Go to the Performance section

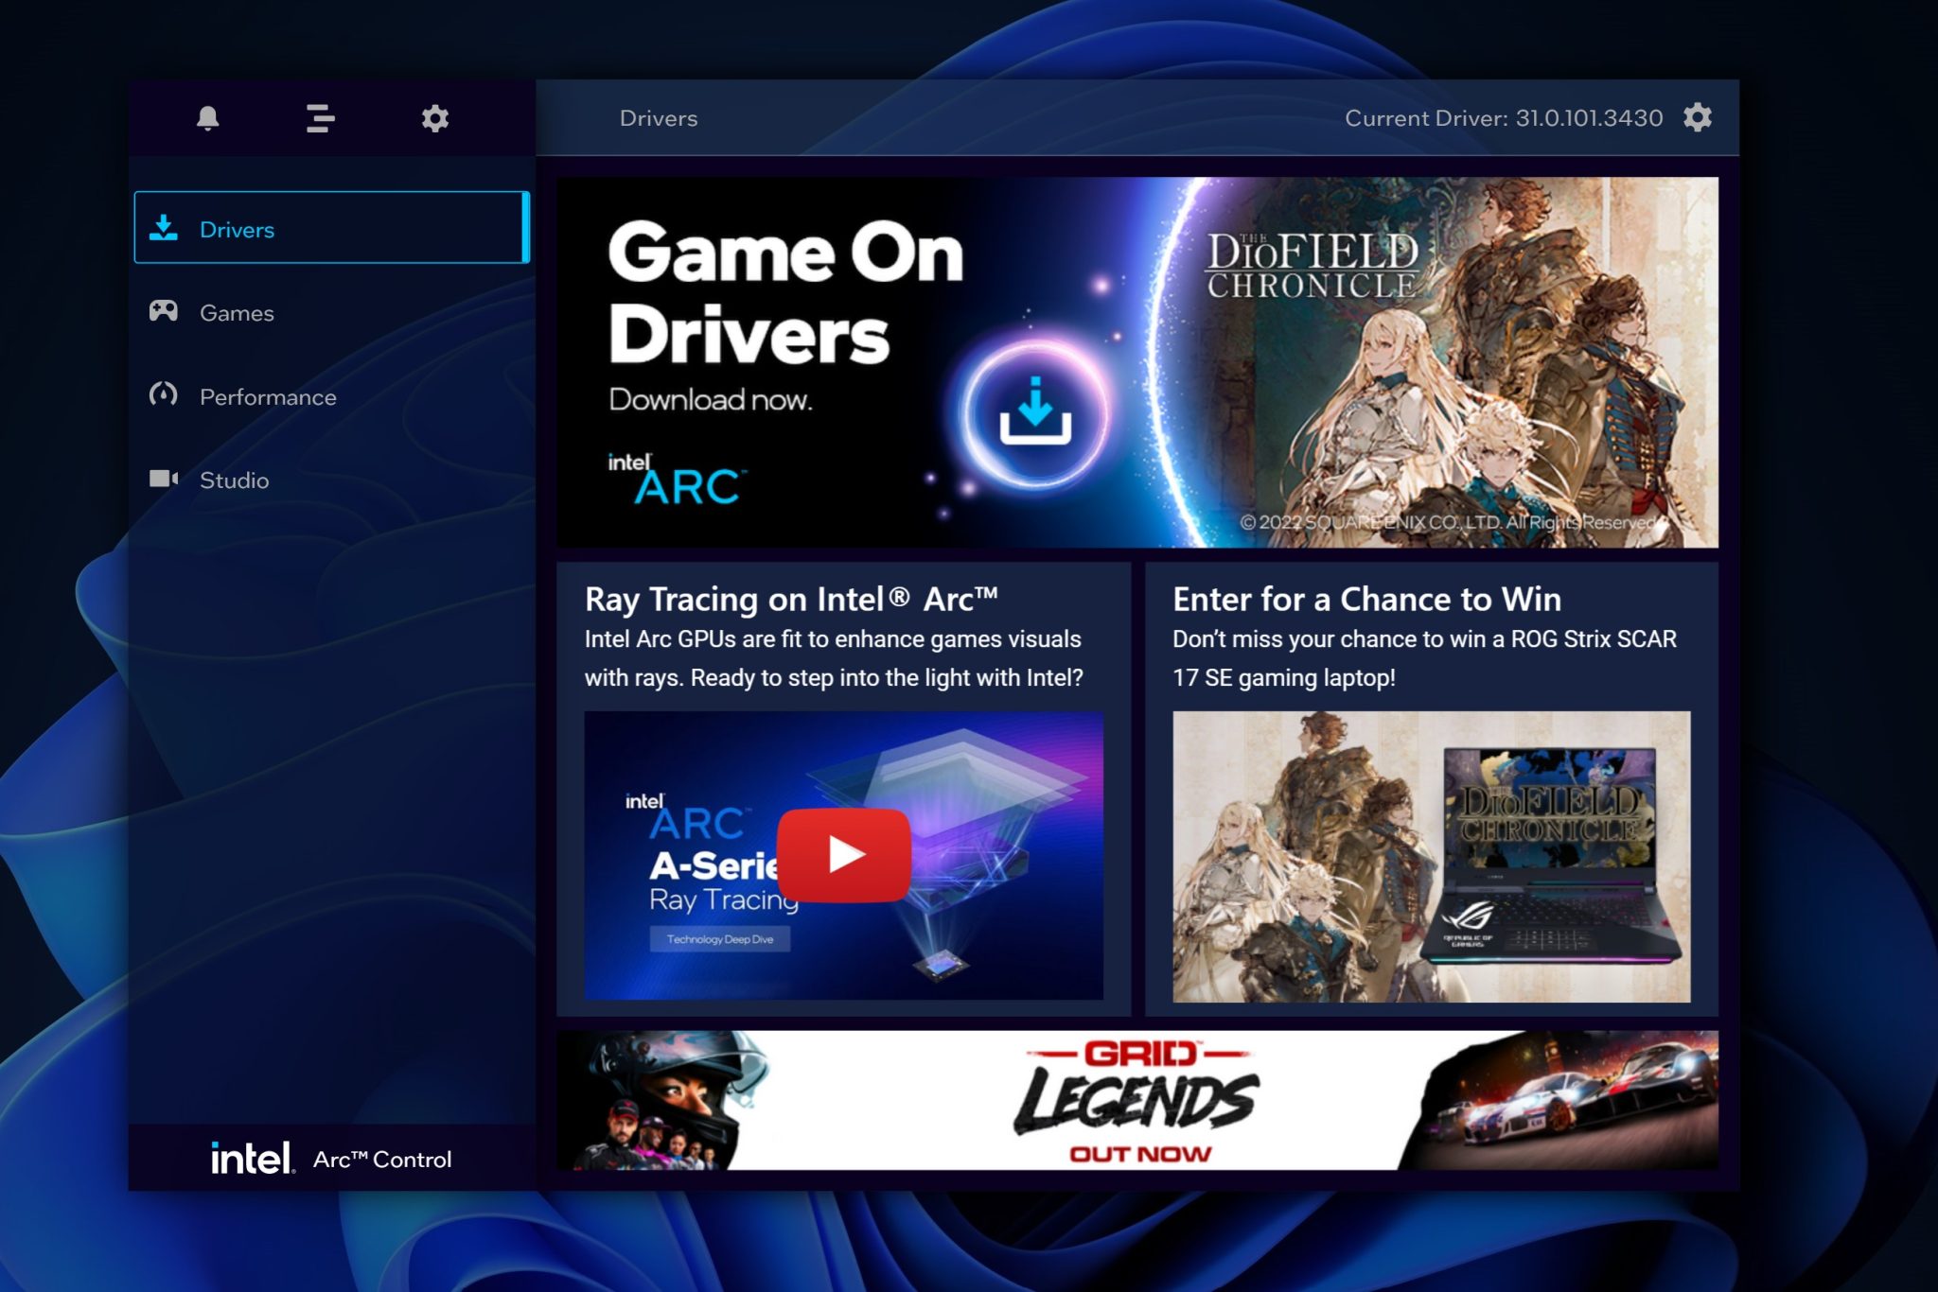point(268,397)
